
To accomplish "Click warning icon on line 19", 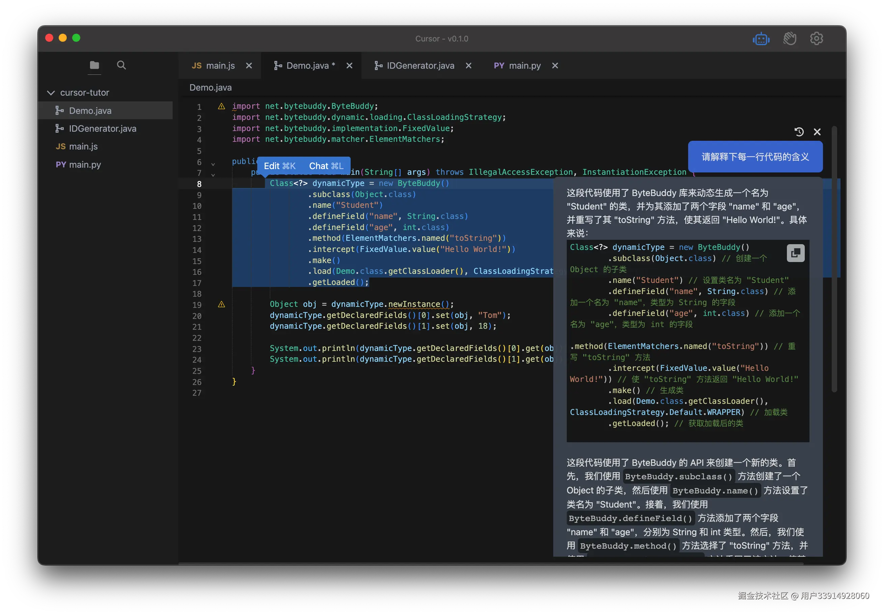I will [x=222, y=304].
